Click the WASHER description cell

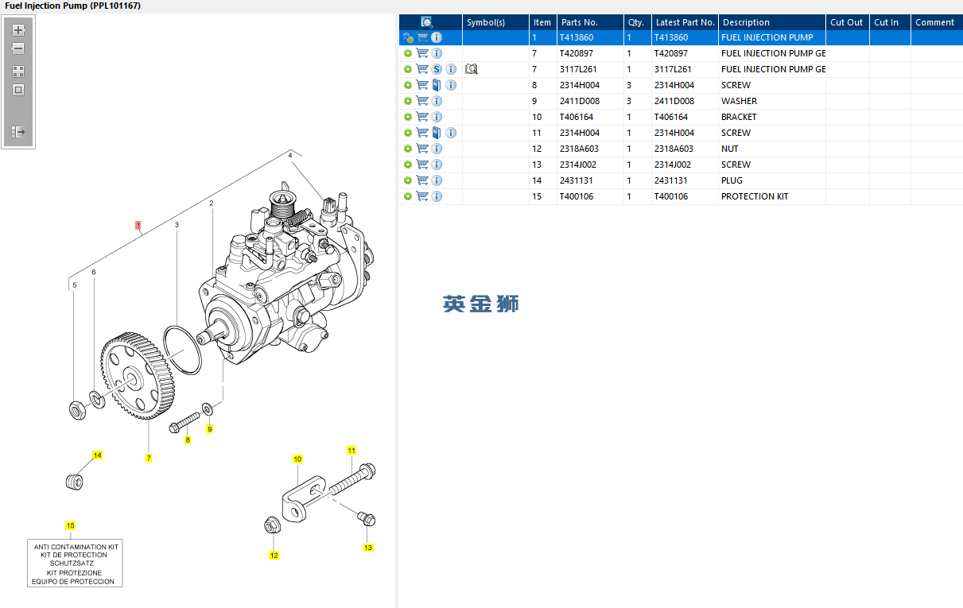pos(772,101)
